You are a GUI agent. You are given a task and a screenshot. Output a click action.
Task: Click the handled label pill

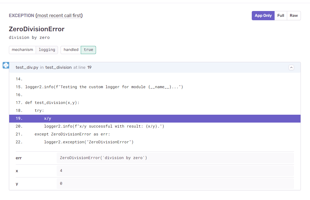tap(71, 50)
